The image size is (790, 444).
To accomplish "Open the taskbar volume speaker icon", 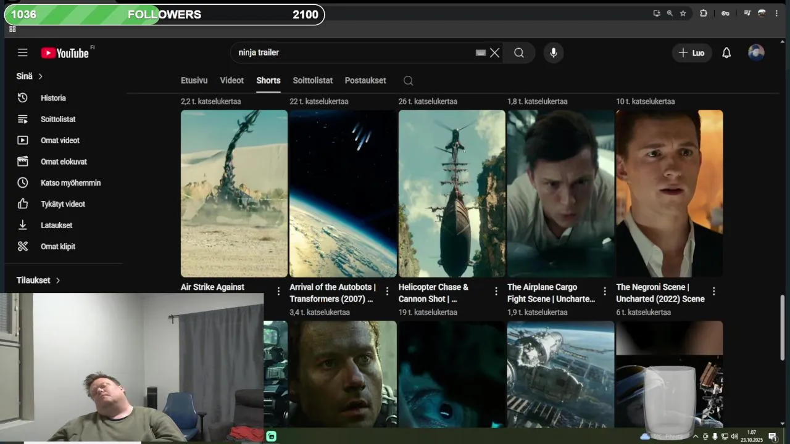I will click(x=734, y=437).
